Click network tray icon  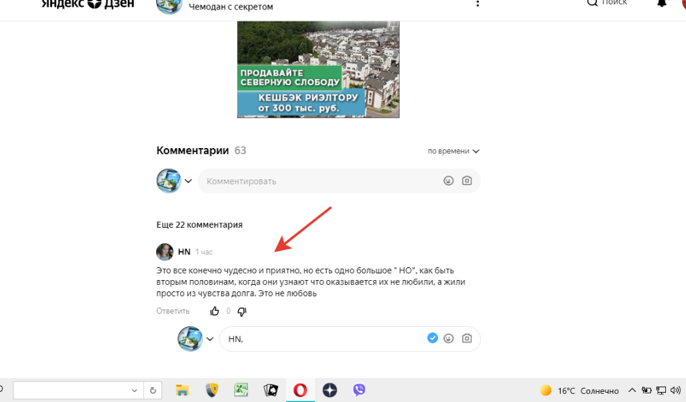pyautogui.click(x=661, y=391)
